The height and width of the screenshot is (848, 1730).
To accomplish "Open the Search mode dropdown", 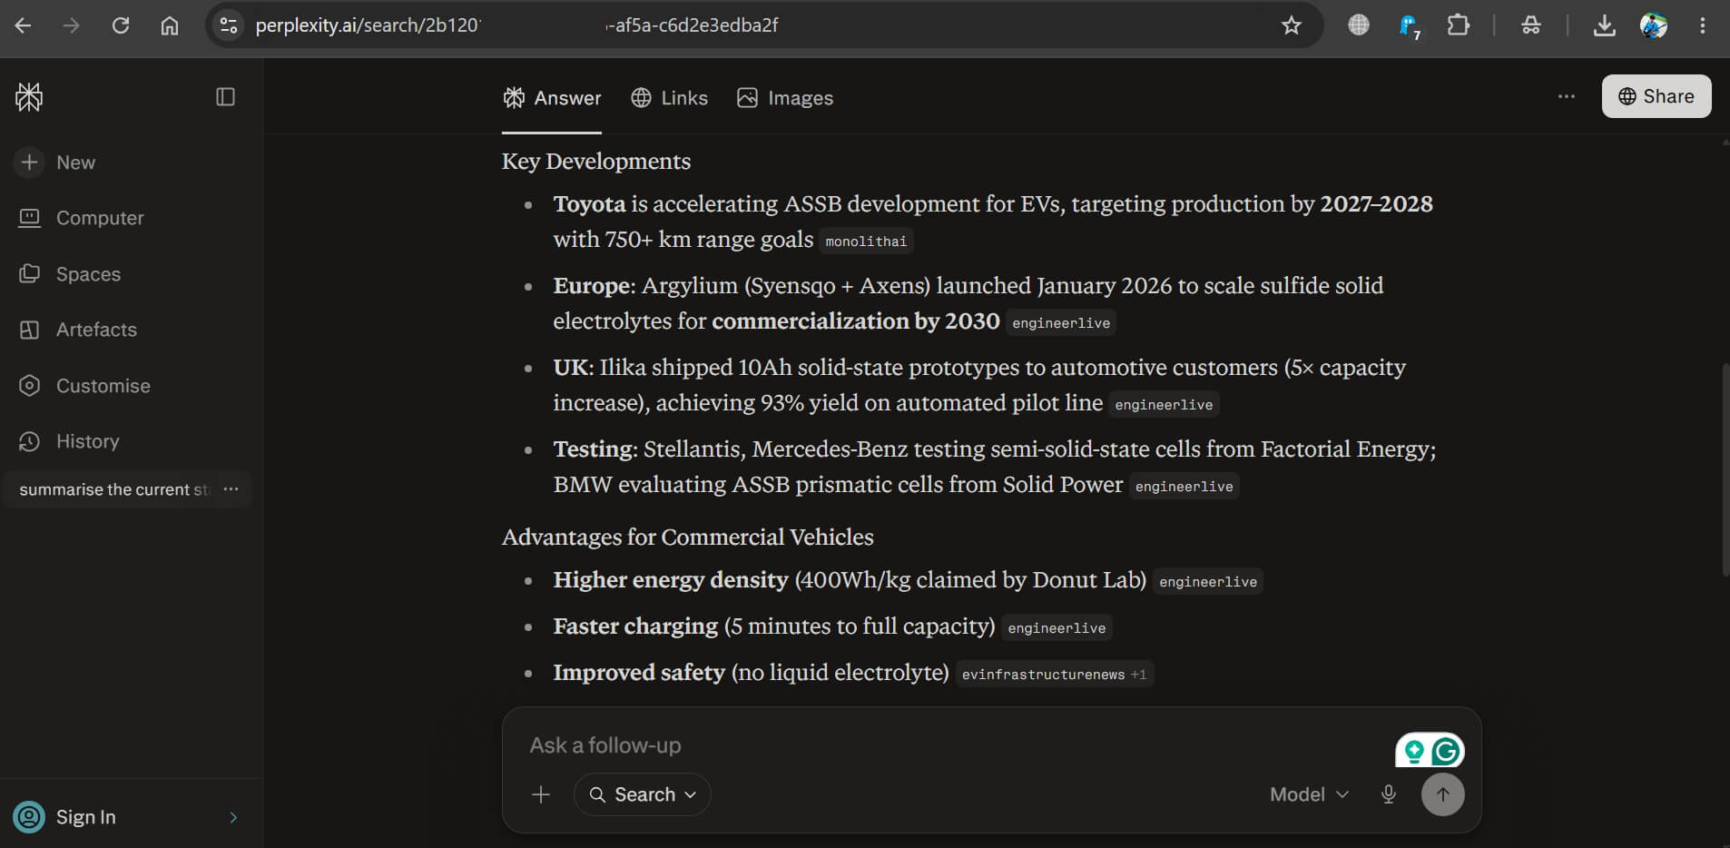I will [x=643, y=794].
